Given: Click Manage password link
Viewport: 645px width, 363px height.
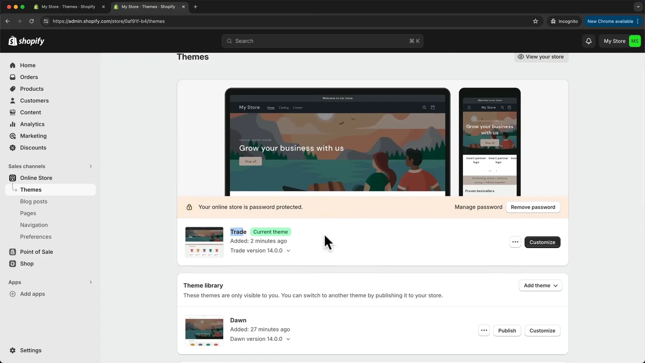Looking at the screenshot, I should 479,207.
